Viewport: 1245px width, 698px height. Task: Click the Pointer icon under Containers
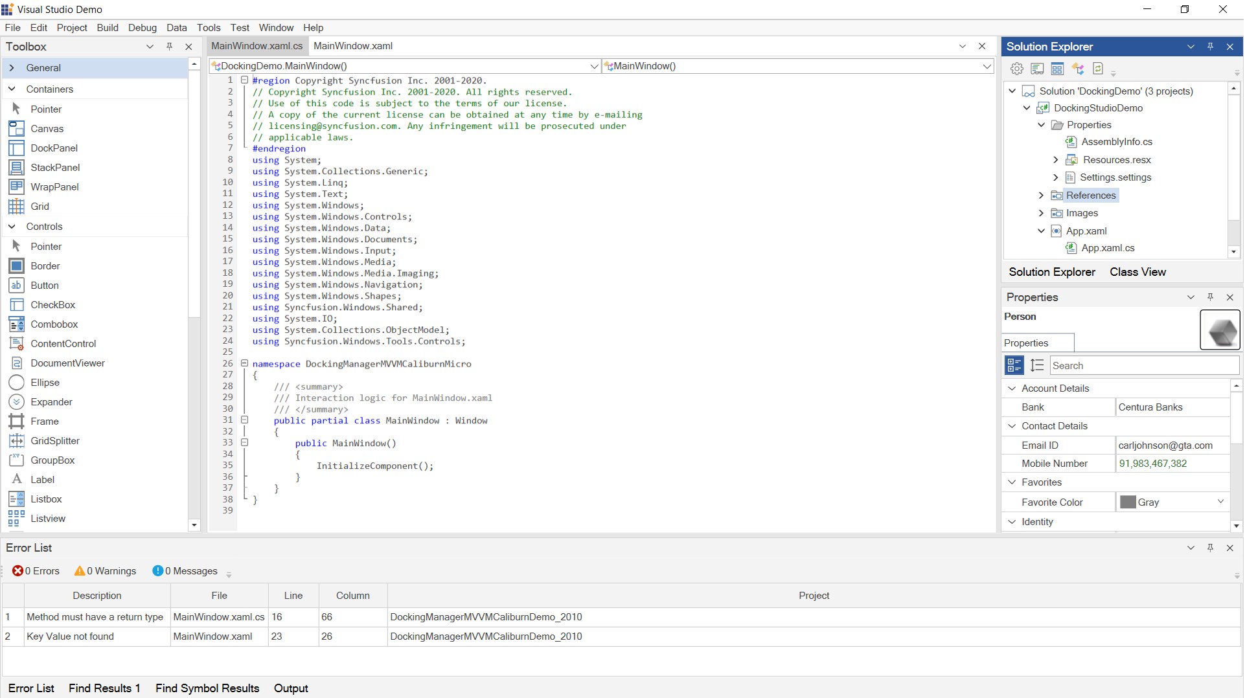pos(16,109)
